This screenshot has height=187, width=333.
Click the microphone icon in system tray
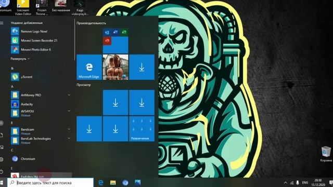(298, 182)
